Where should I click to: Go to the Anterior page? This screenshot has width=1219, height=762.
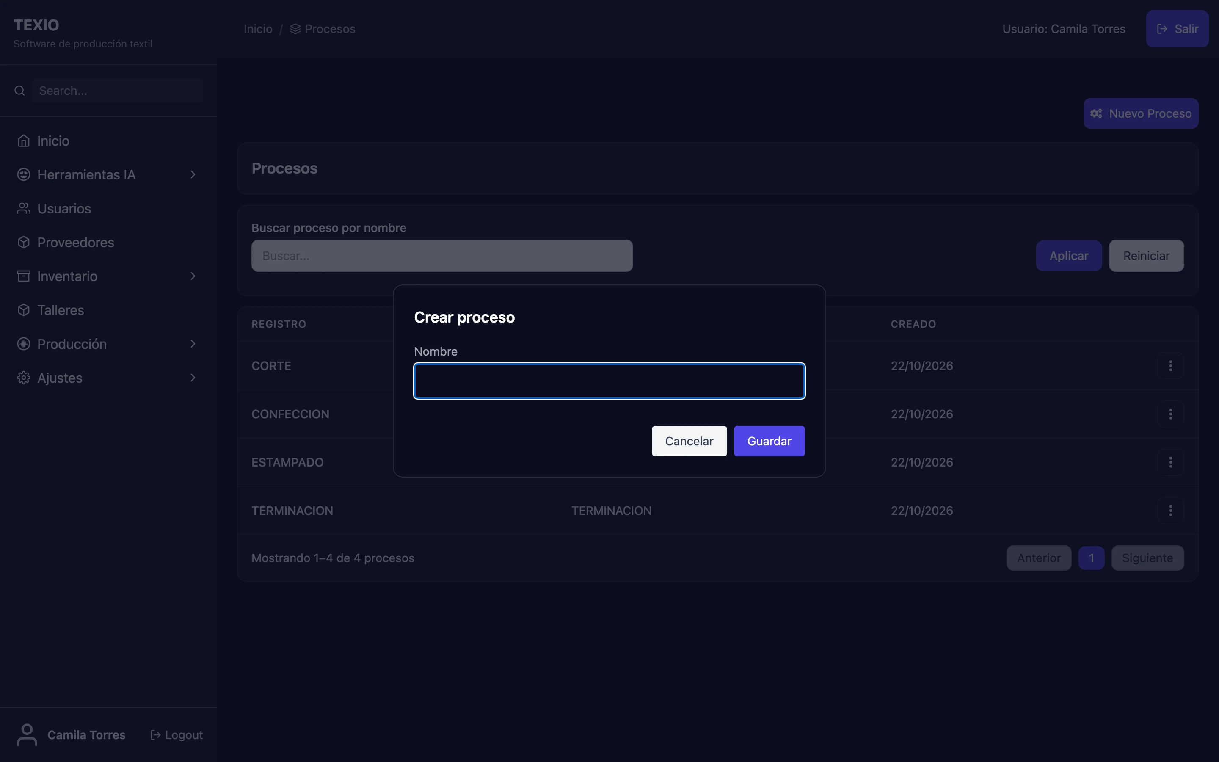(x=1039, y=558)
